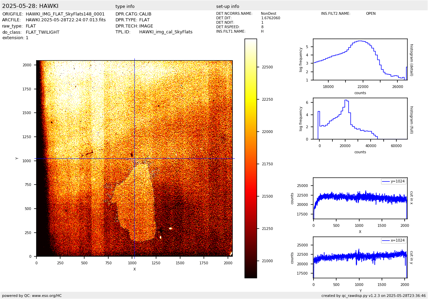Click the DET.DIT value 1.6762060
The height and width of the screenshot is (299, 428).
point(271,18)
